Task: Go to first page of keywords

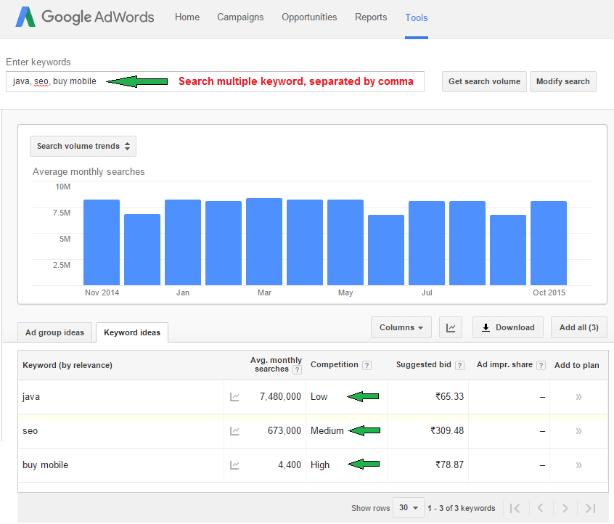Action: click(515, 508)
